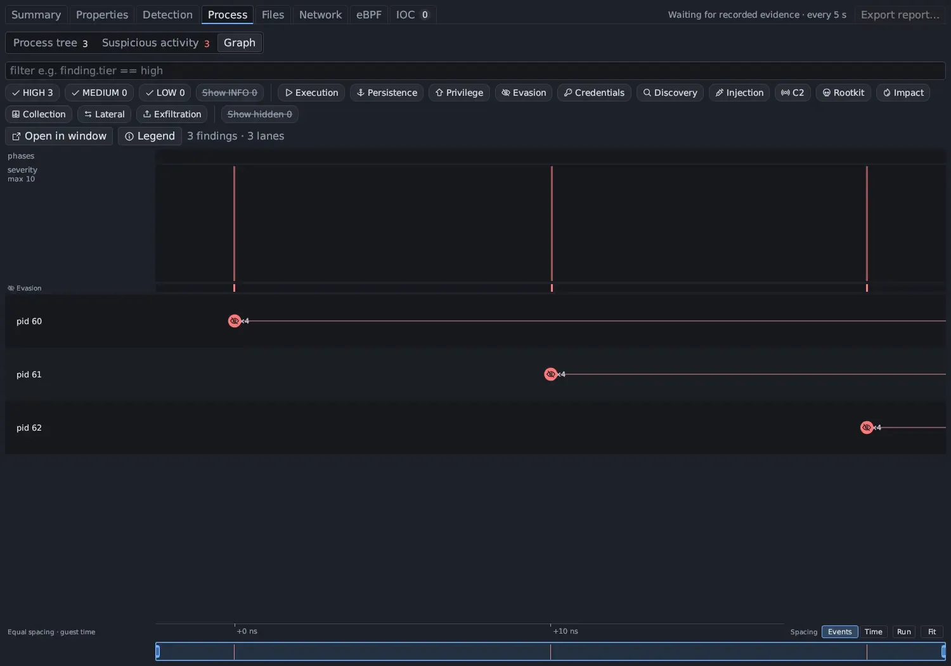Open the Network tab

point(320,15)
